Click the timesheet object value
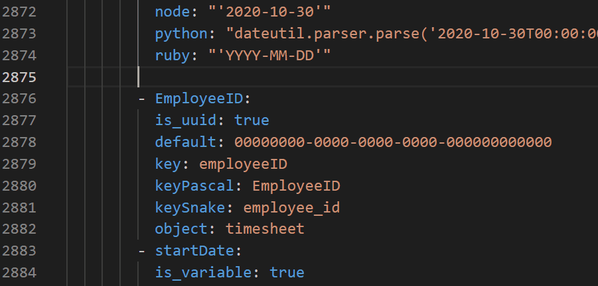Image resolution: width=598 pixels, height=286 pixels. tap(265, 229)
